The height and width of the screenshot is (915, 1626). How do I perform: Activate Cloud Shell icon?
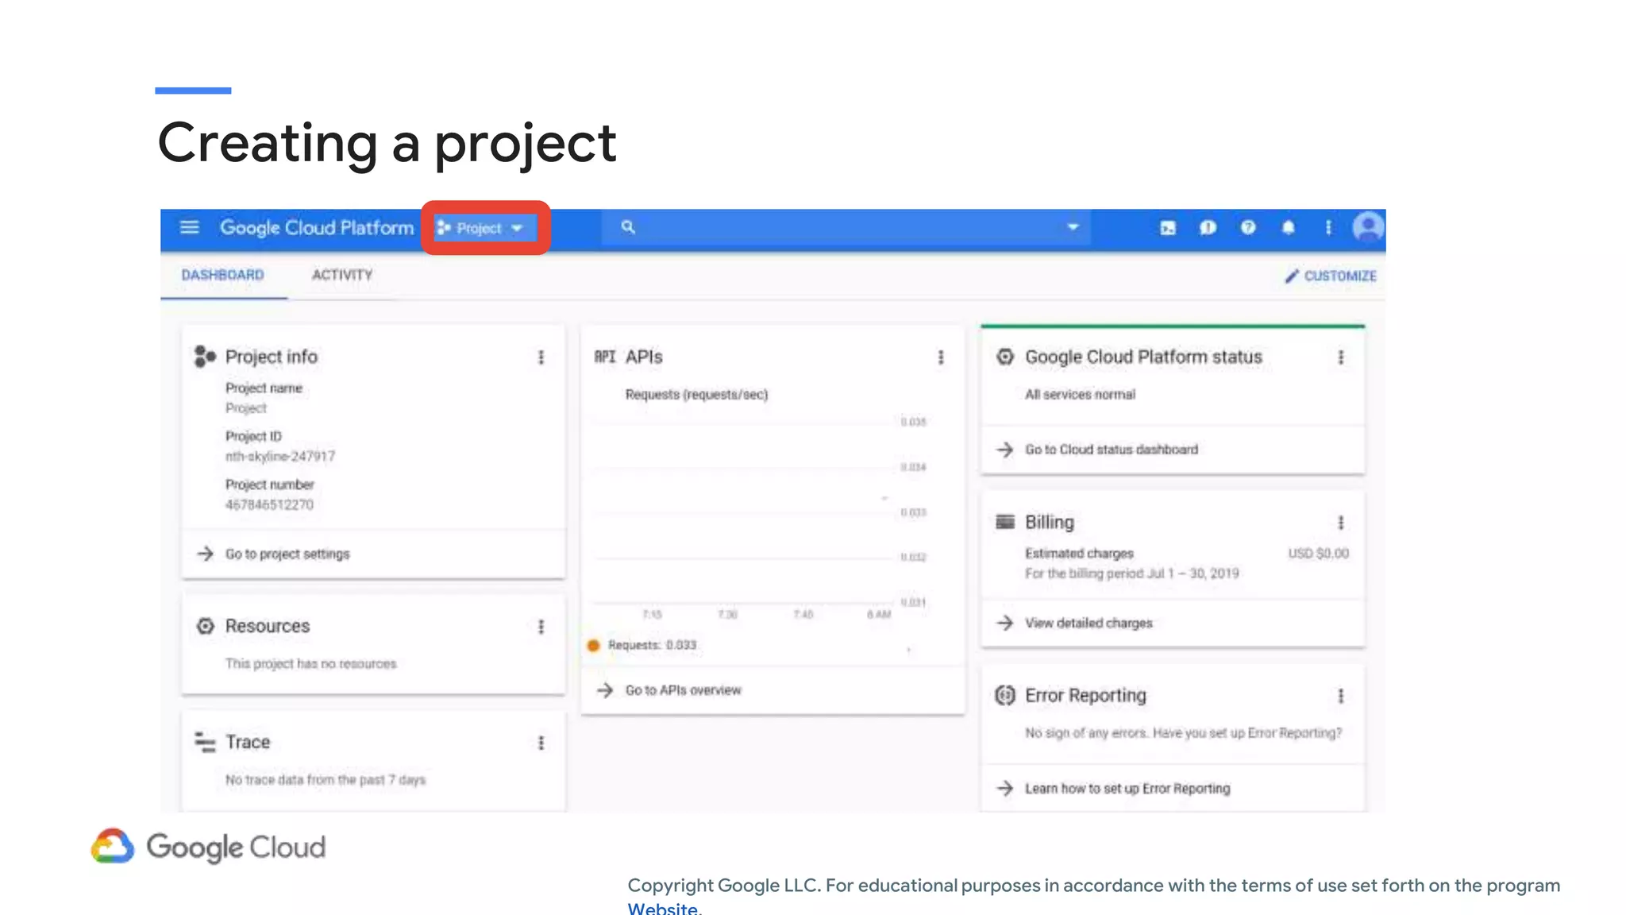1168,228
